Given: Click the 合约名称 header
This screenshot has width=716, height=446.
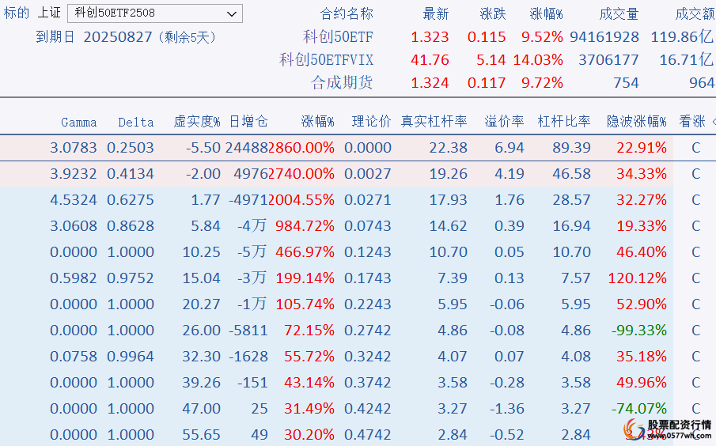Looking at the screenshot, I should [347, 14].
